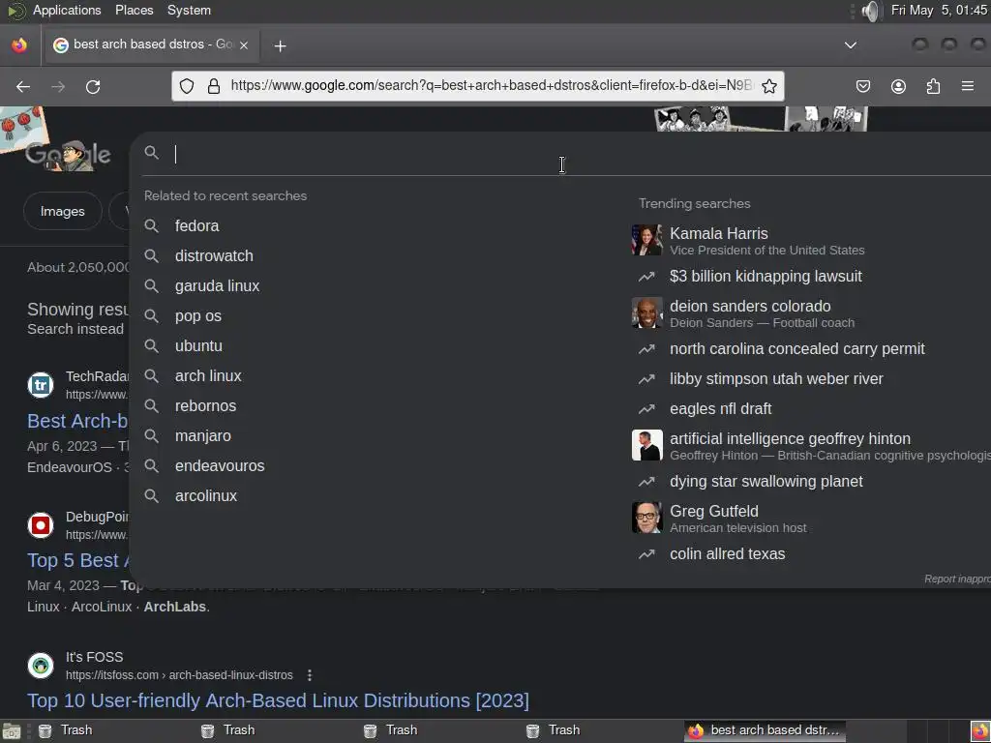The image size is (991, 743).
Task: Bookmark this page with the star icon
Action: 769,86
